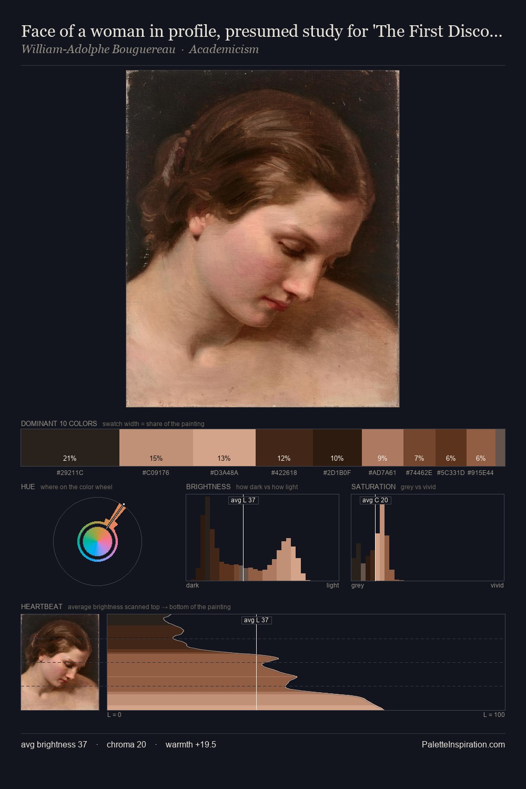Click the hex code #D3A48A label

[x=224, y=473]
